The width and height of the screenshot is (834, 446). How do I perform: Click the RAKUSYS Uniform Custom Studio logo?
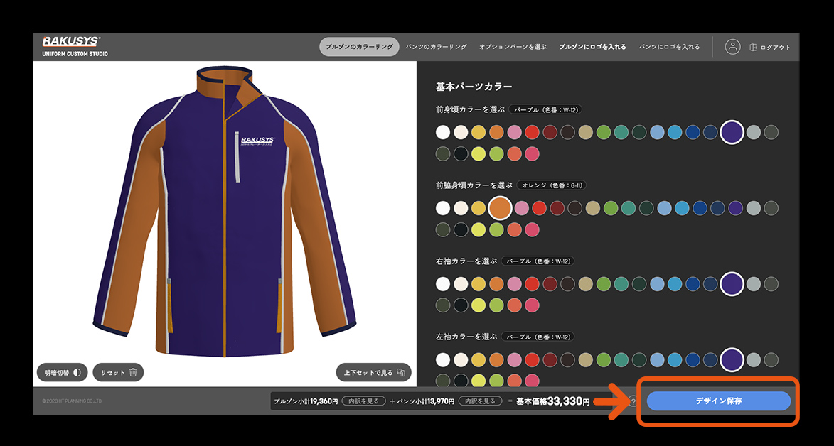tap(75, 46)
